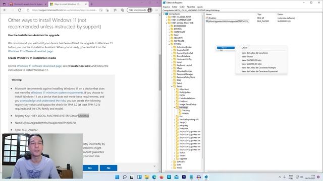Open the Exibir menu in Registry Editor
The height and width of the screenshot is (181, 323).
[182, 7]
